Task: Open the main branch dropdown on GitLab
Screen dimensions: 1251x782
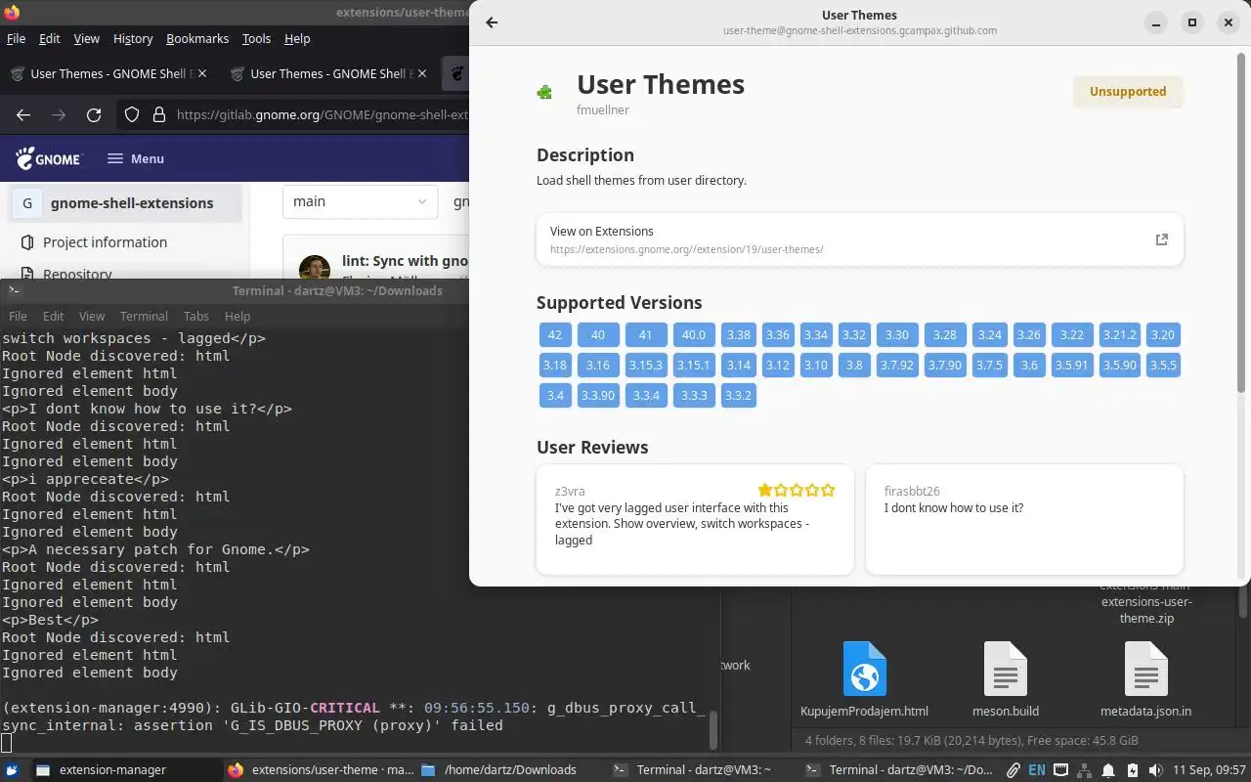Action: tap(360, 201)
